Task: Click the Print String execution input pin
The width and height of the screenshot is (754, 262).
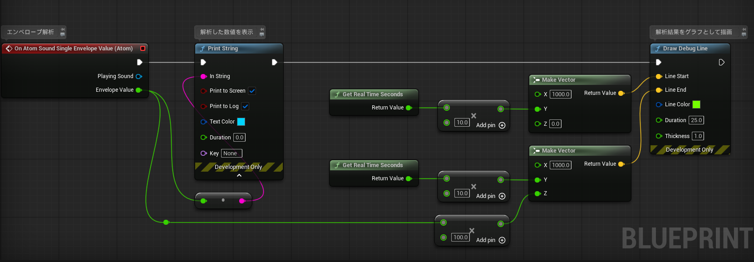Action: tap(203, 62)
